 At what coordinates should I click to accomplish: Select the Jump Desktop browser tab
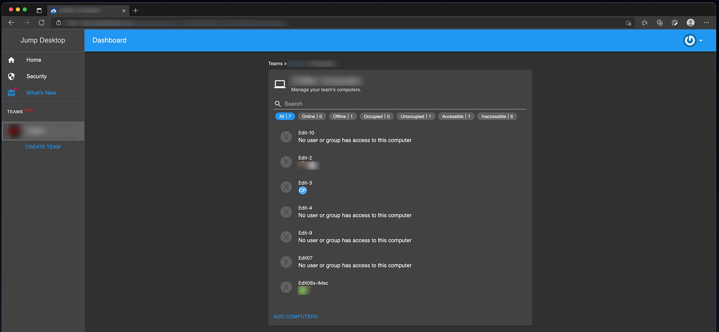pos(88,10)
